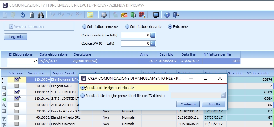This screenshot has width=274, height=127.
Task: Click the grid sidebar hierarchy layout icon
Action: [x=4, y=88]
